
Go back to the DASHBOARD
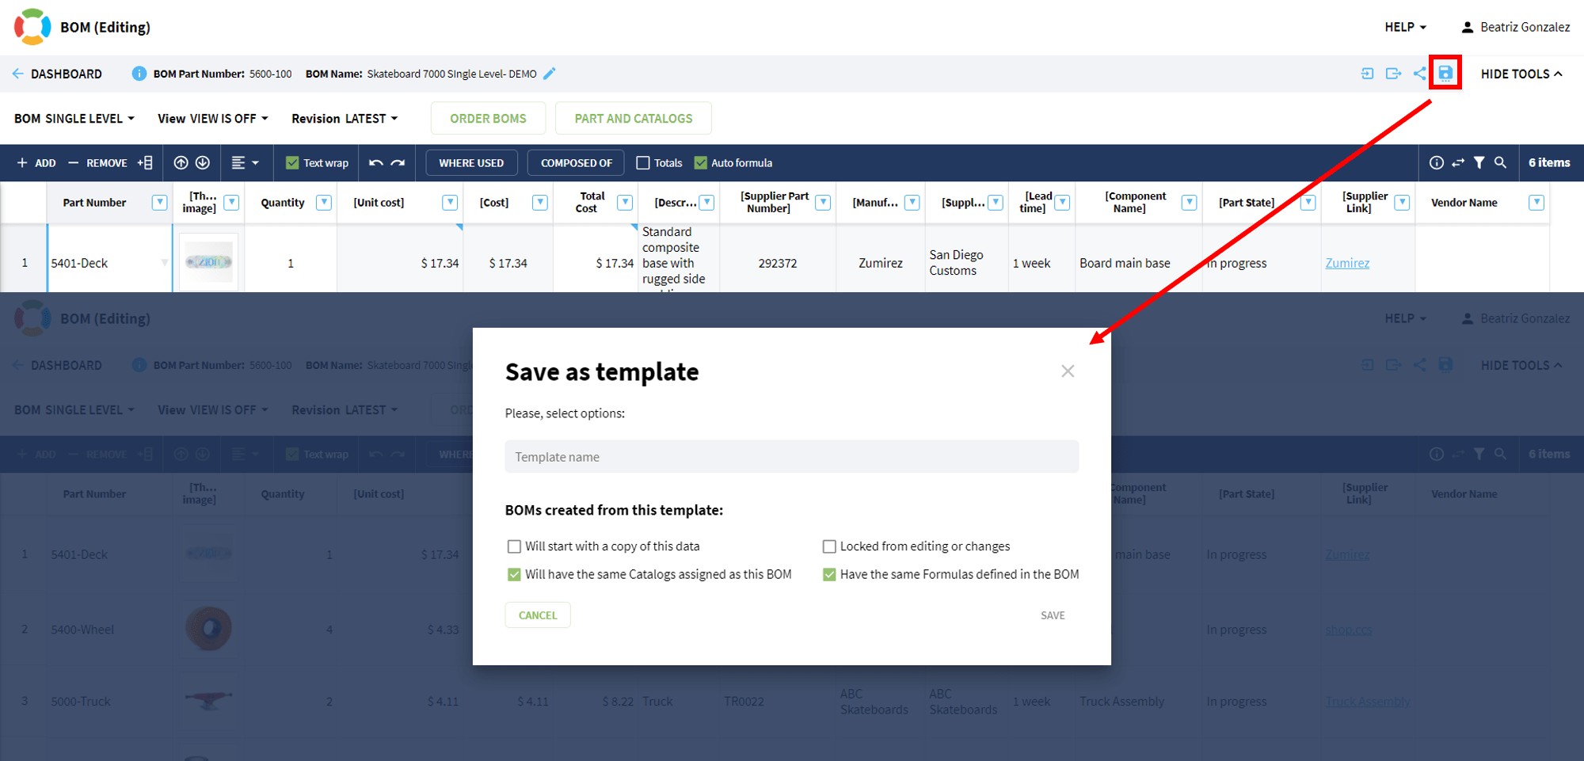59,74
